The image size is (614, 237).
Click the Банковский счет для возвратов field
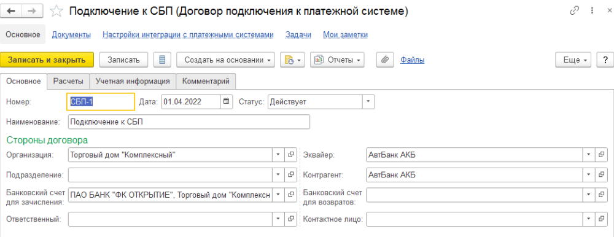click(x=475, y=194)
